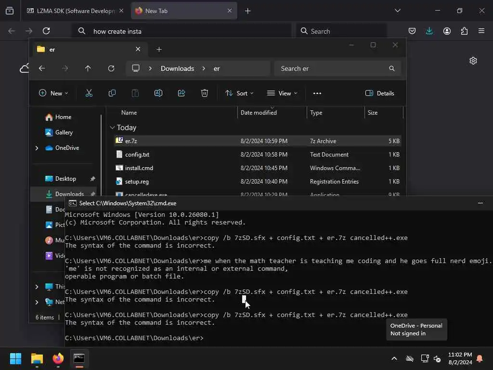
Task: Click Delete trash icon in File Explorer
Action: [x=204, y=93]
